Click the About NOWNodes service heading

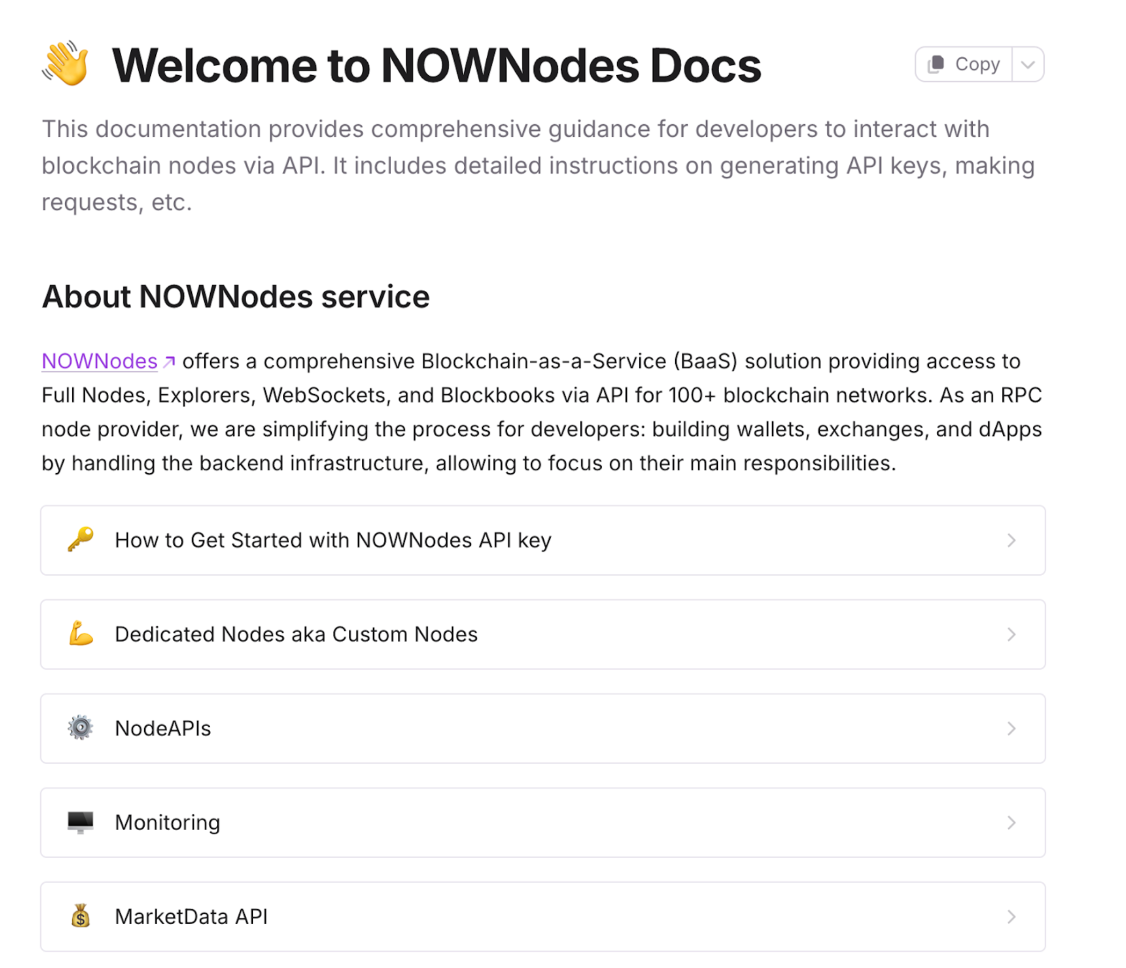coord(236,297)
